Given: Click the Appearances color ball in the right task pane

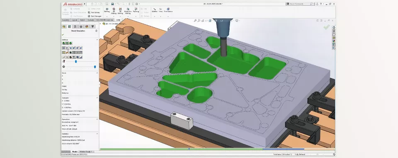Looking at the screenshot, I should tap(334, 41).
